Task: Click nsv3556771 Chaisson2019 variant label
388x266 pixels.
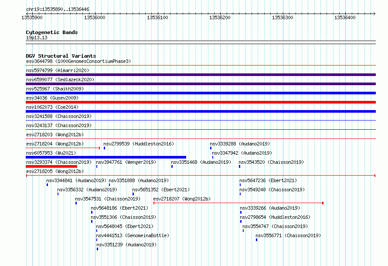Action: pos(288,235)
